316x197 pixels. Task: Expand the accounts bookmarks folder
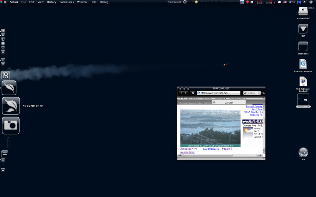click(221, 98)
